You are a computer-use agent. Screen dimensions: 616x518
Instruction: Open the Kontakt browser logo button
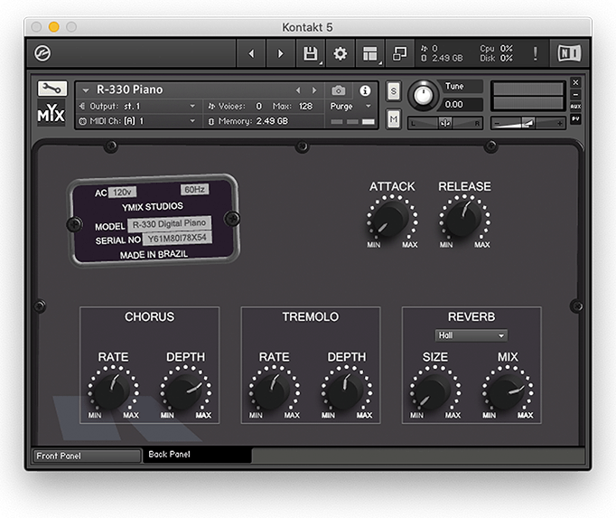[42, 53]
